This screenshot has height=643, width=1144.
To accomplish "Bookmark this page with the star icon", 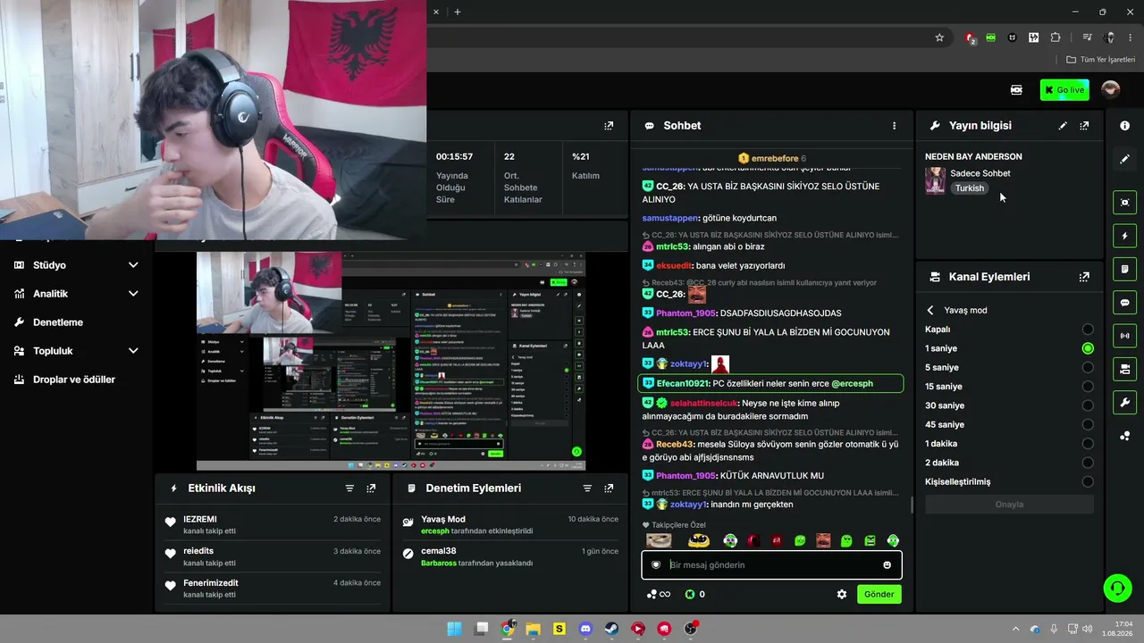I will pos(939,38).
